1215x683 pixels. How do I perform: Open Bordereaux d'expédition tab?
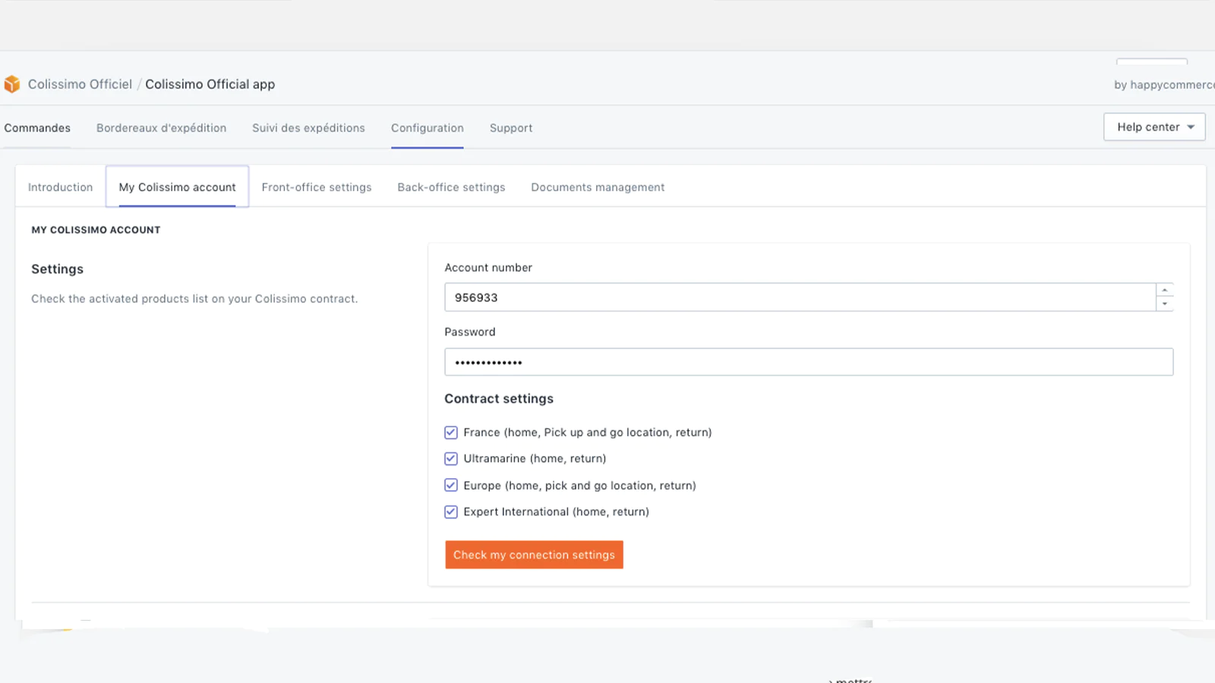point(161,128)
